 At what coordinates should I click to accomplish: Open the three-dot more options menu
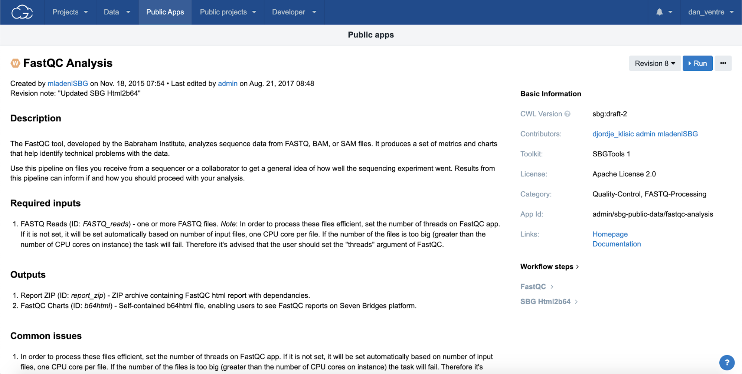(723, 63)
